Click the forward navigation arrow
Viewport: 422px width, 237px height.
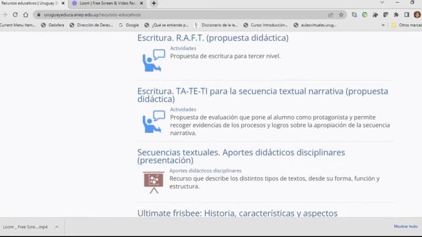5,14
